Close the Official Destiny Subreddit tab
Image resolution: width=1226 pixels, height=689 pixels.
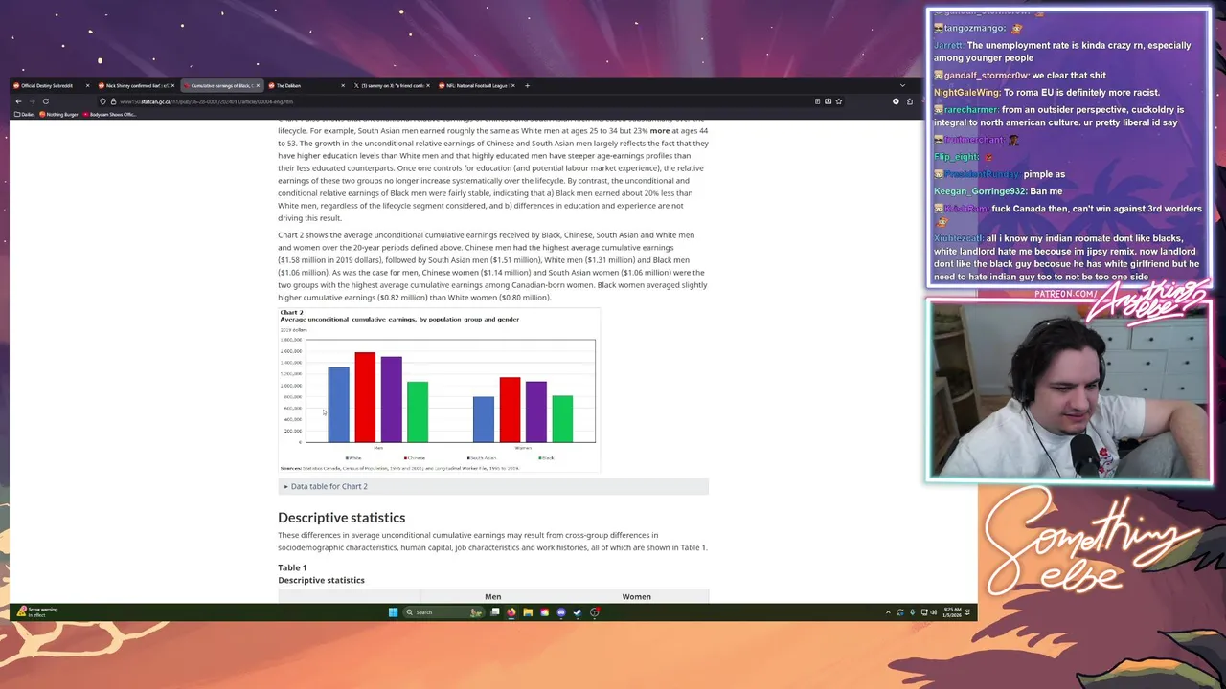[87, 85]
